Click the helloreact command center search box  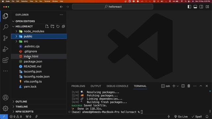click(x=113, y=7)
